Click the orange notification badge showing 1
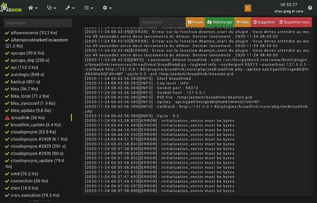Image resolution: width=317 pixels, height=203 pixels. [x=248, y=8]
